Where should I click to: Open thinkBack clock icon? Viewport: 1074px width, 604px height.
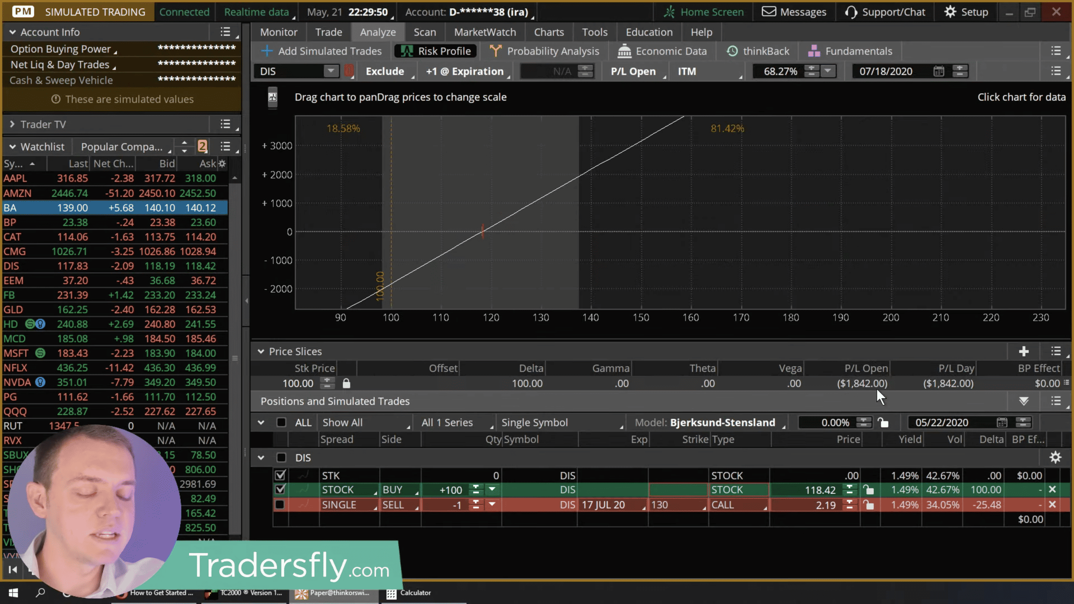pyautogui.click(x=732, y=51)
